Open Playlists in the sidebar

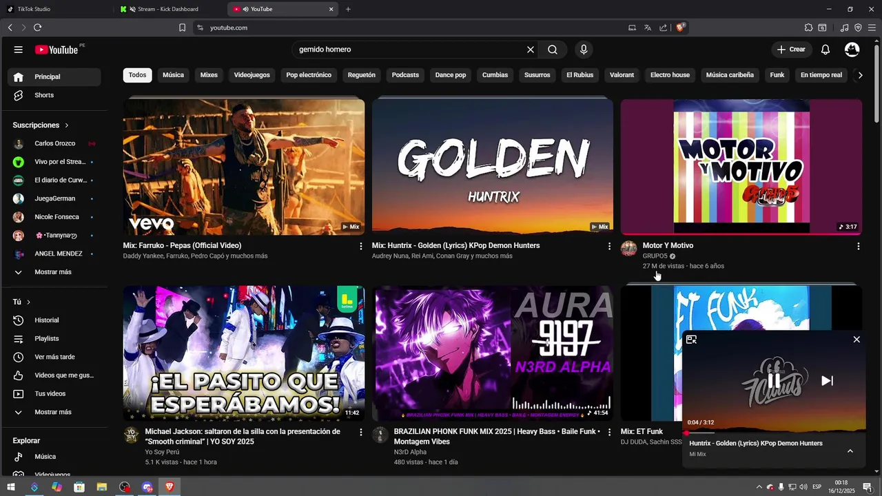click(54, 339)
